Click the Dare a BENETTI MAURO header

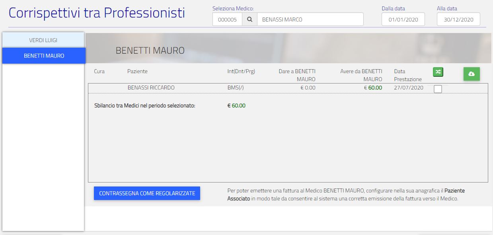297,75
